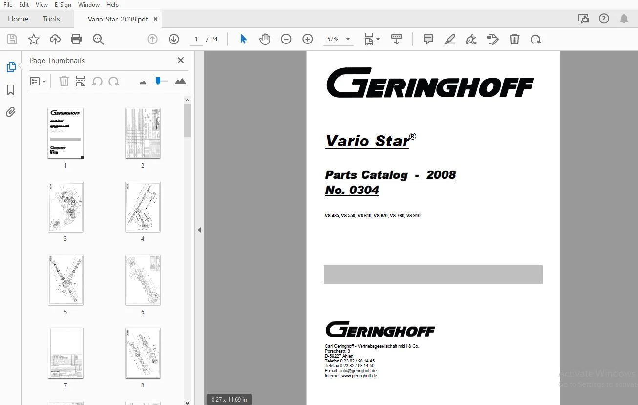638x405 pixels.
Task: Bookmark the file with the star icon
Action: coord(34,39)
